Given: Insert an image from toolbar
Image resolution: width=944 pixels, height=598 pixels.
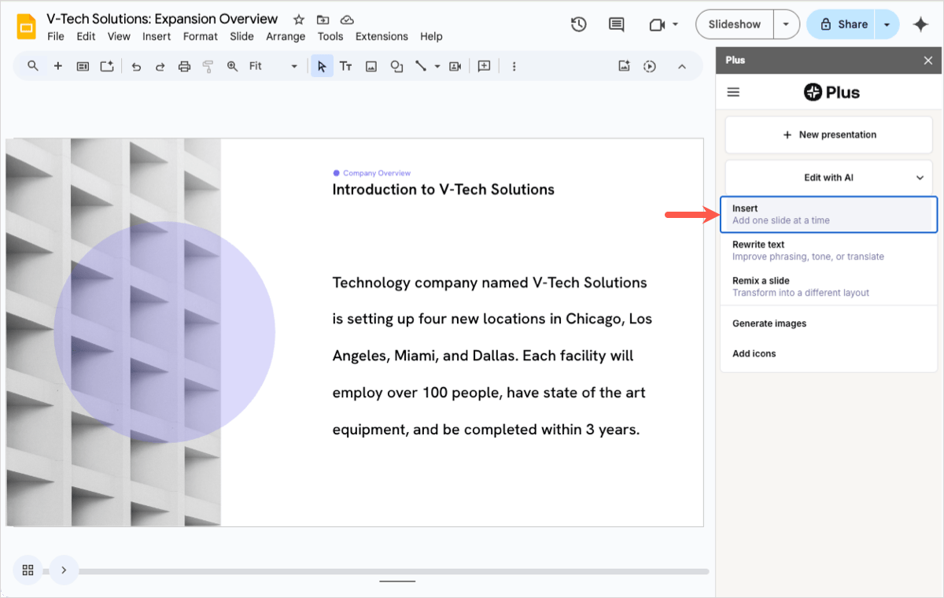Looking at the screenshot, I should [371, 67].
